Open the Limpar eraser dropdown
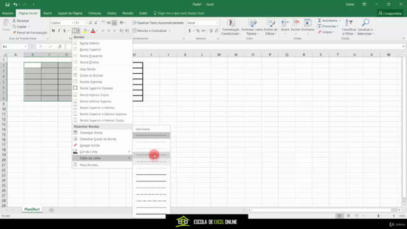 [x=333, y=32]
